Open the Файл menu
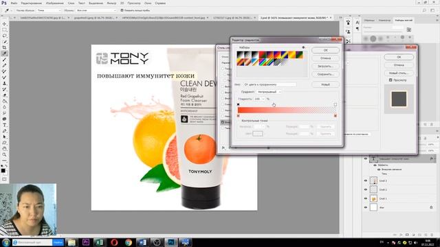 (14, 3)
